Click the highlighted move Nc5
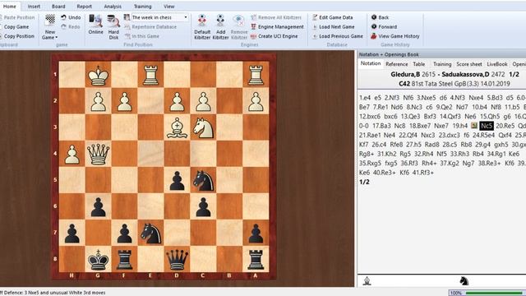526x296 pixels. [487, 126]
